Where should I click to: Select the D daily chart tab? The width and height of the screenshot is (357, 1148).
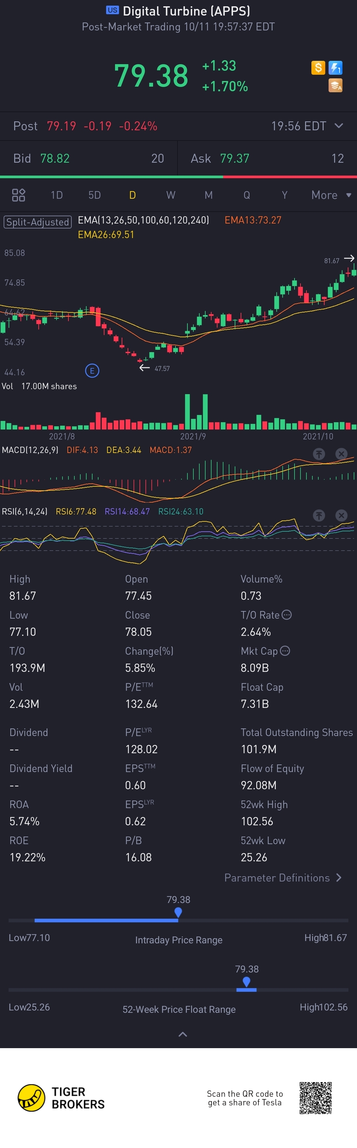132,195
